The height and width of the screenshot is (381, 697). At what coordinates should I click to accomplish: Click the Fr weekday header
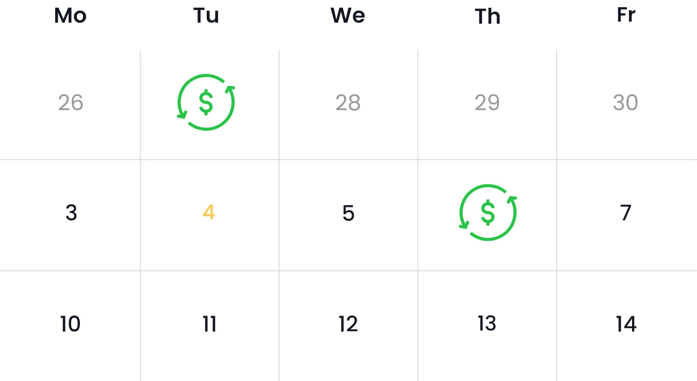626,15
